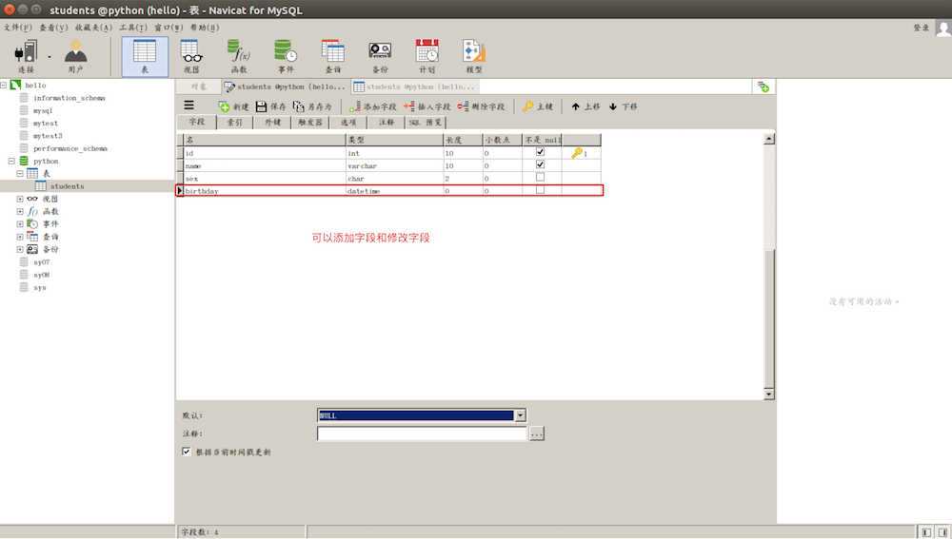
Task: Click the 事件 (Event) toolbar icon
Action: 286,55
